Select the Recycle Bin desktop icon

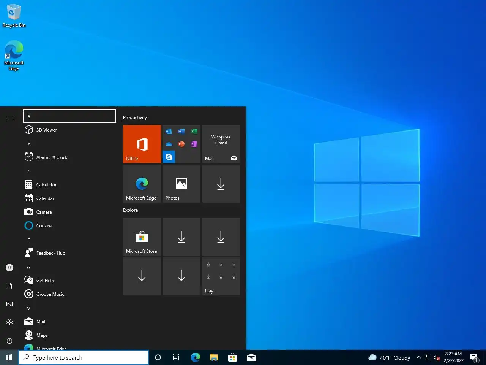(x=14, y=16)
